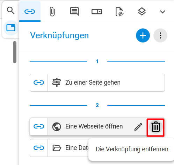This screenshot has width=174, height=165.
Task: Add a new link with plus button
Action: pyautogui.click(x=143, y=35)
